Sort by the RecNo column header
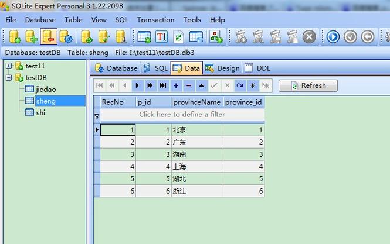The width and height of the screenshot is (390, 244). click(118, 102)
